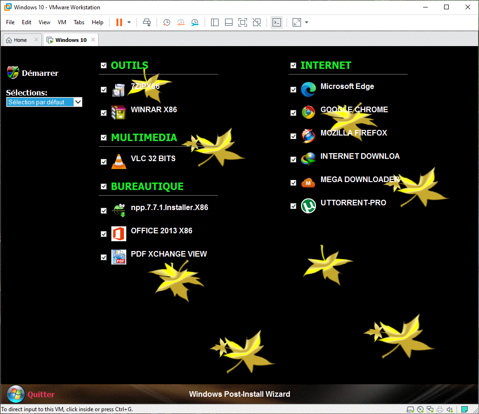Pause the virtual machine from the toolbar

tap(119, 22)
